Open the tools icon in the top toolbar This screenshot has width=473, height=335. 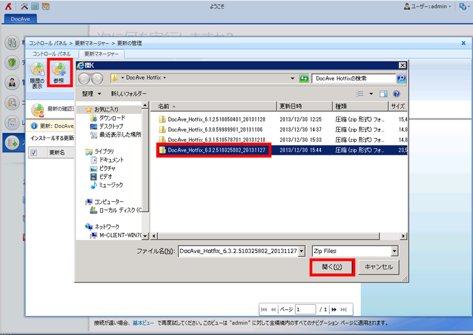pyautogui.click(x=24, y=6)
